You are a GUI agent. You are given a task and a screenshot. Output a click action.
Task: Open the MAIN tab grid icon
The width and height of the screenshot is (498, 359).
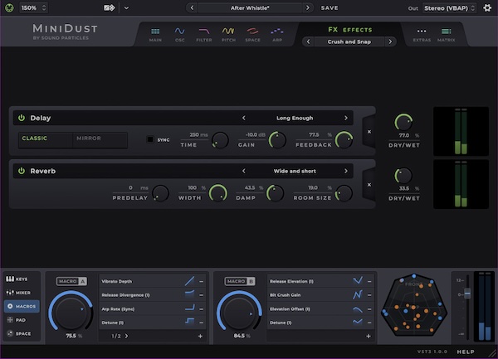[155, 32]
